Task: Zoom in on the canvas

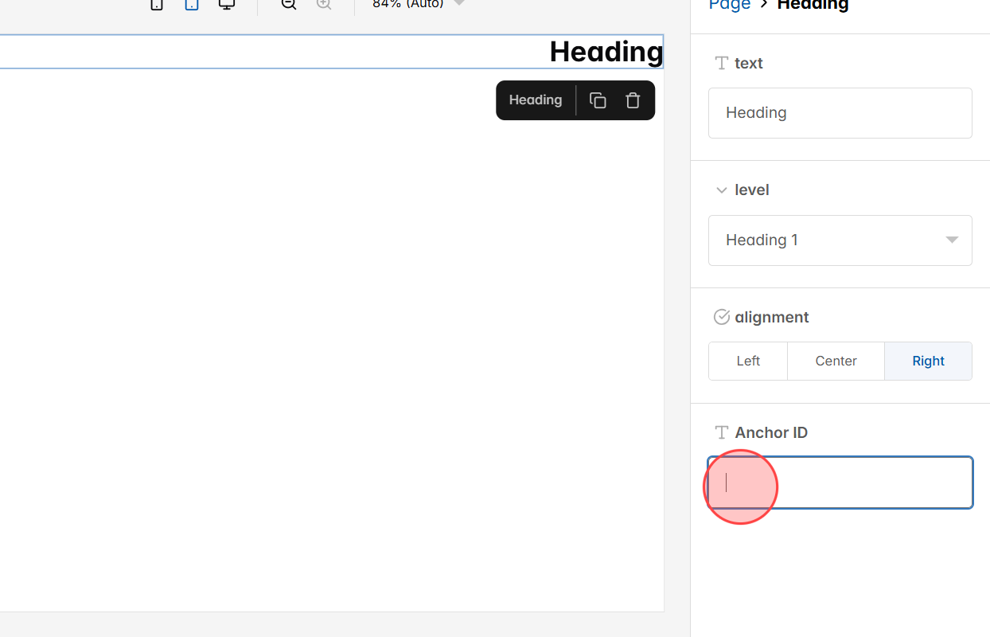Action: [x=323, y=5]
